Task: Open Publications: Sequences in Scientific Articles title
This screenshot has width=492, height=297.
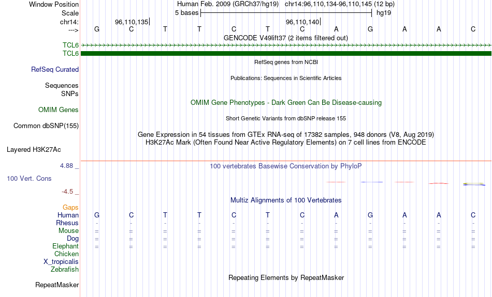Action: pos(286,78)
